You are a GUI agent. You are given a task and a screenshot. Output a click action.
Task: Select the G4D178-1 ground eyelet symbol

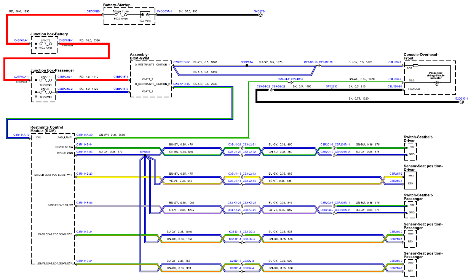pyautogui.click(x=260, y=14)
